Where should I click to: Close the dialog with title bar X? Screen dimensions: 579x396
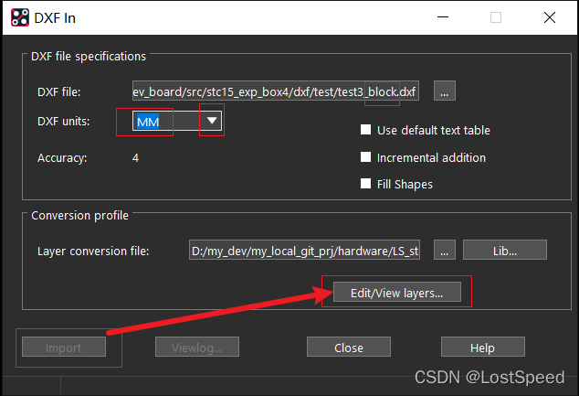pyautogui.click(x=550, y=17)
